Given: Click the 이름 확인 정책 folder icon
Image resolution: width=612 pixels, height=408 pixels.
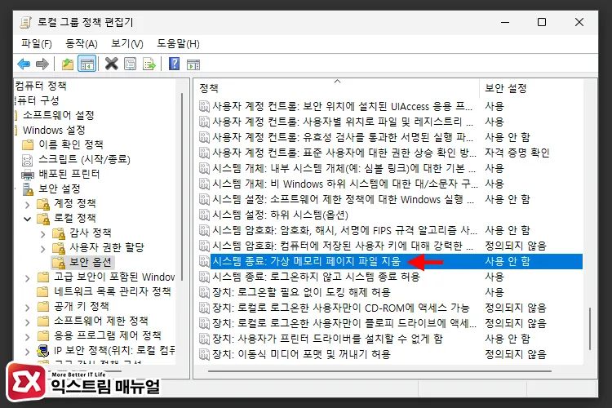Looking at the screenshot, I should [28, 145].
